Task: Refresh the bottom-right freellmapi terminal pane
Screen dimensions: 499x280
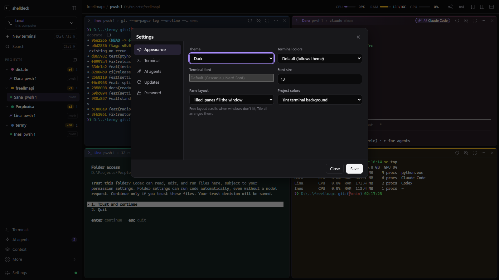Action: [457, 153]
